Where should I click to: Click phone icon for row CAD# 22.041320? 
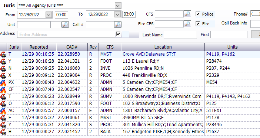tap(3, 125)
